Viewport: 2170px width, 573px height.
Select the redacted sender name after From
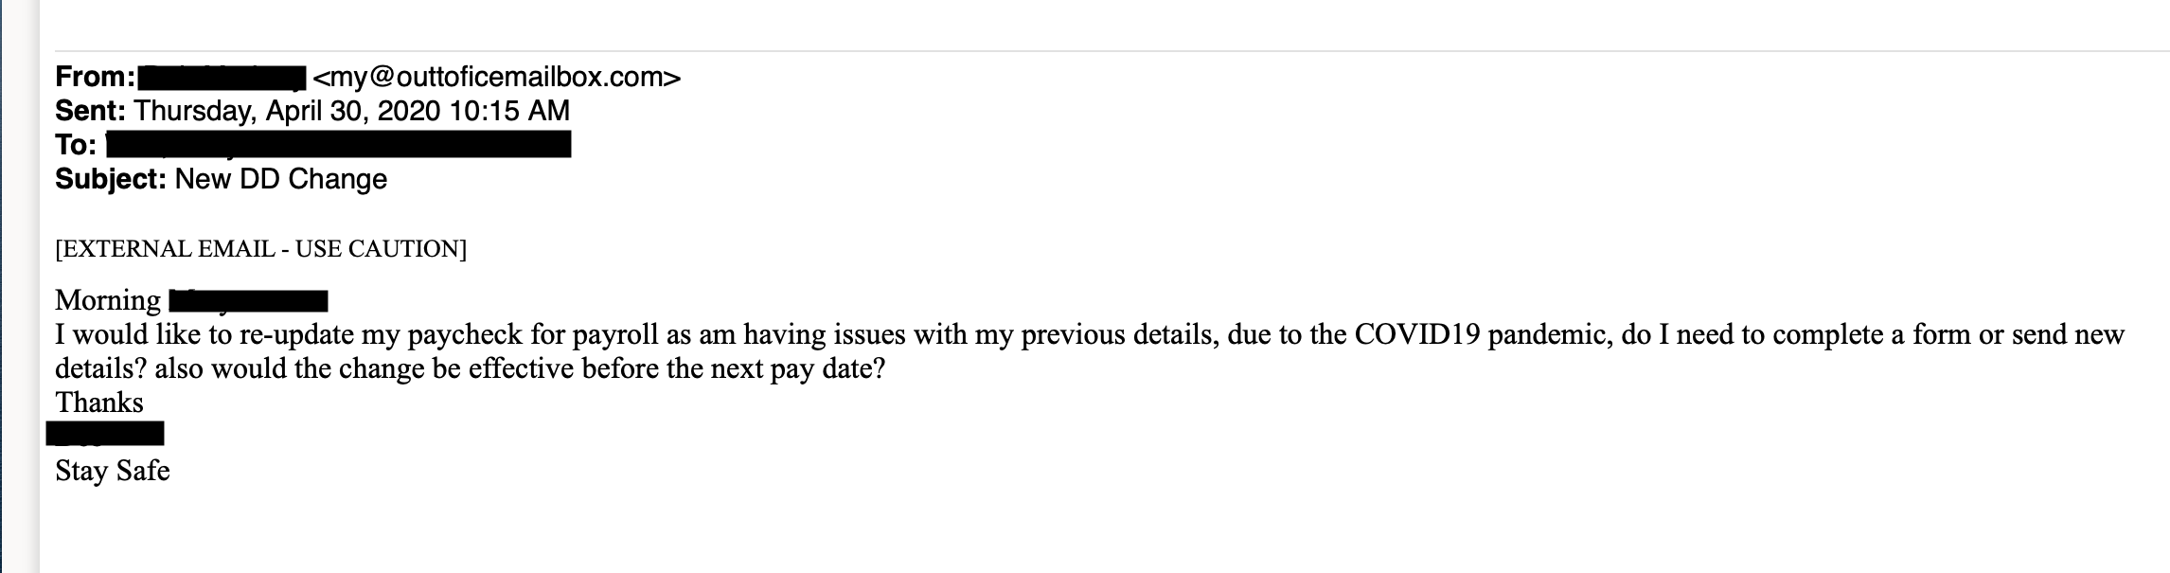222,78
